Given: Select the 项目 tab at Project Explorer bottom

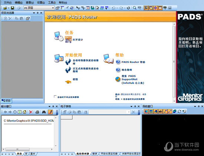Looking at the screenshot, I should coord(6,100).
